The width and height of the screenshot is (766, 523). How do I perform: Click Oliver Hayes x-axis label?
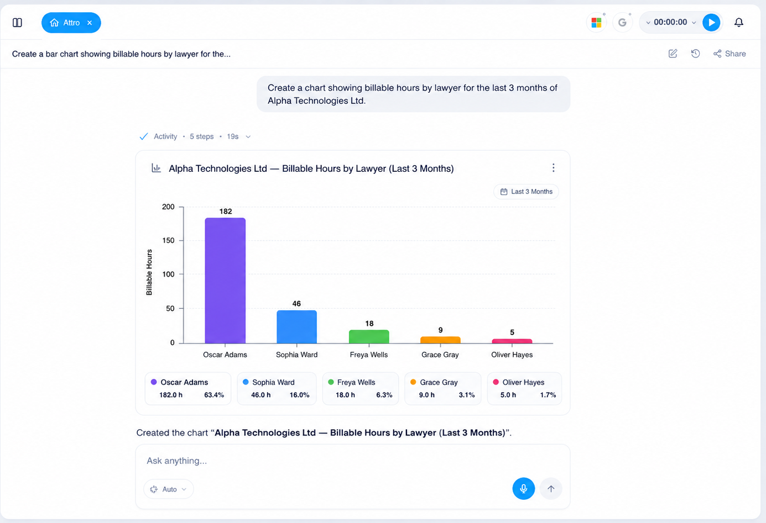512,355
